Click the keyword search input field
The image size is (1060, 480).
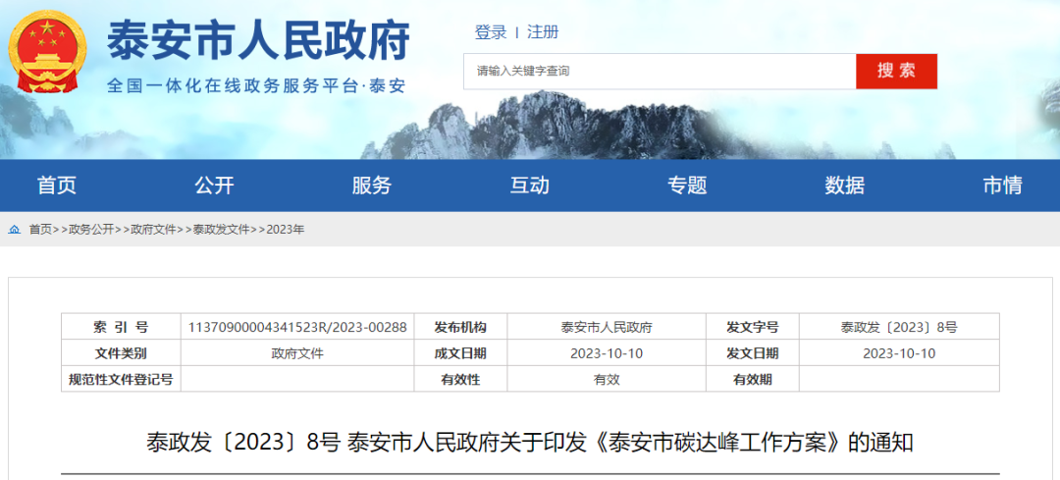click(660, 72)
